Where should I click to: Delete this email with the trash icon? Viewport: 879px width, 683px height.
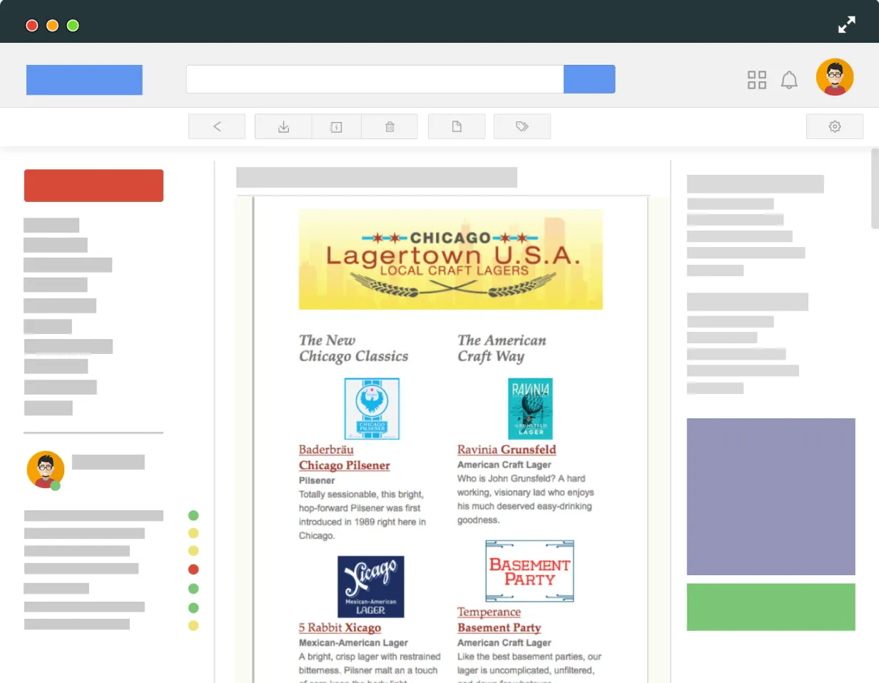tap(389, 126)
